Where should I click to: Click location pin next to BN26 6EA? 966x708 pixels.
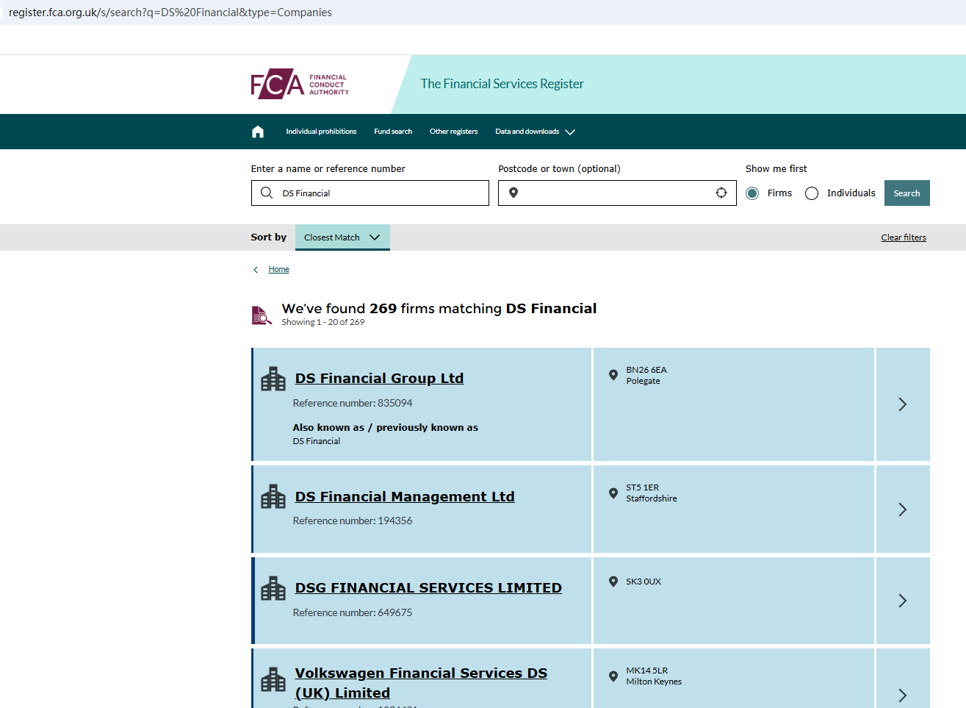(x=613, y=375)
